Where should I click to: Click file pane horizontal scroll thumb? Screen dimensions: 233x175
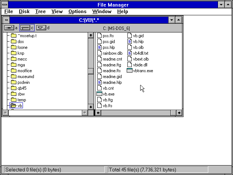click(173, 113)
